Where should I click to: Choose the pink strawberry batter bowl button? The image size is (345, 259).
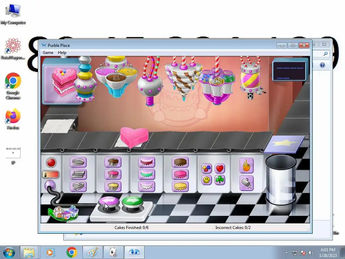(113, 174)
